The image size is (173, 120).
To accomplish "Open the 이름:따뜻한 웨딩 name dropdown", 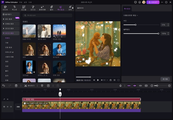I will (x=131, y=15).
